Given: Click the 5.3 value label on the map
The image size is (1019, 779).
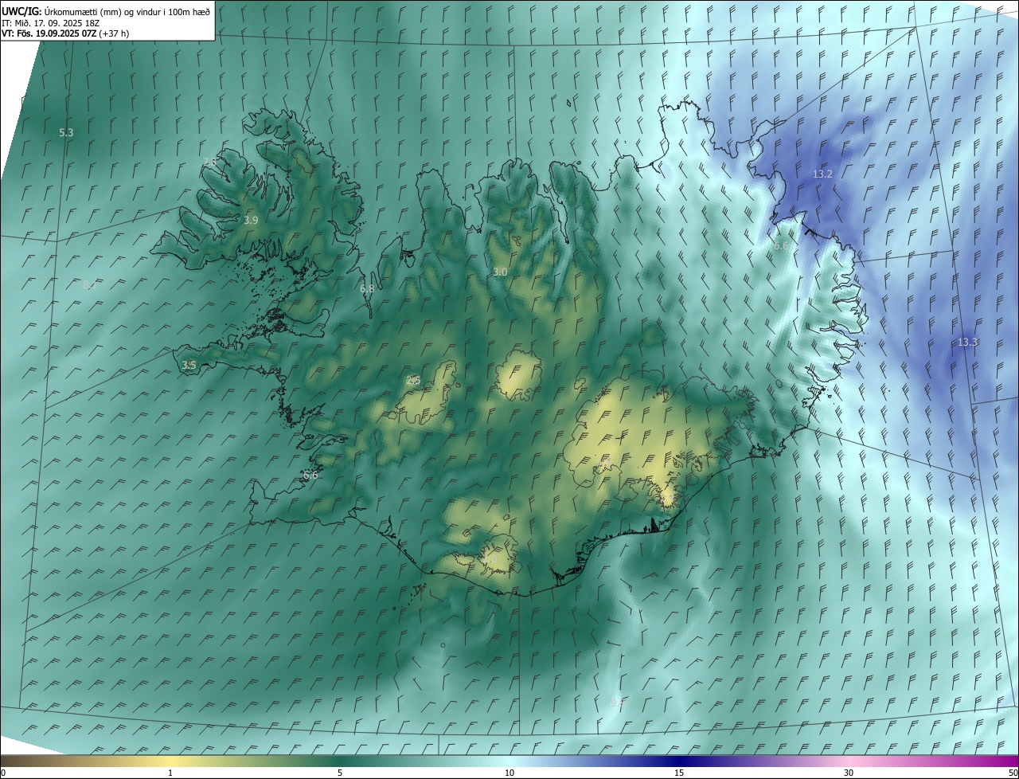Looking at the screenshot, I should point(66,132).
